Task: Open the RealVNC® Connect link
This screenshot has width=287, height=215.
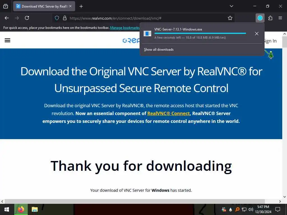Action: tap(168, 113)
